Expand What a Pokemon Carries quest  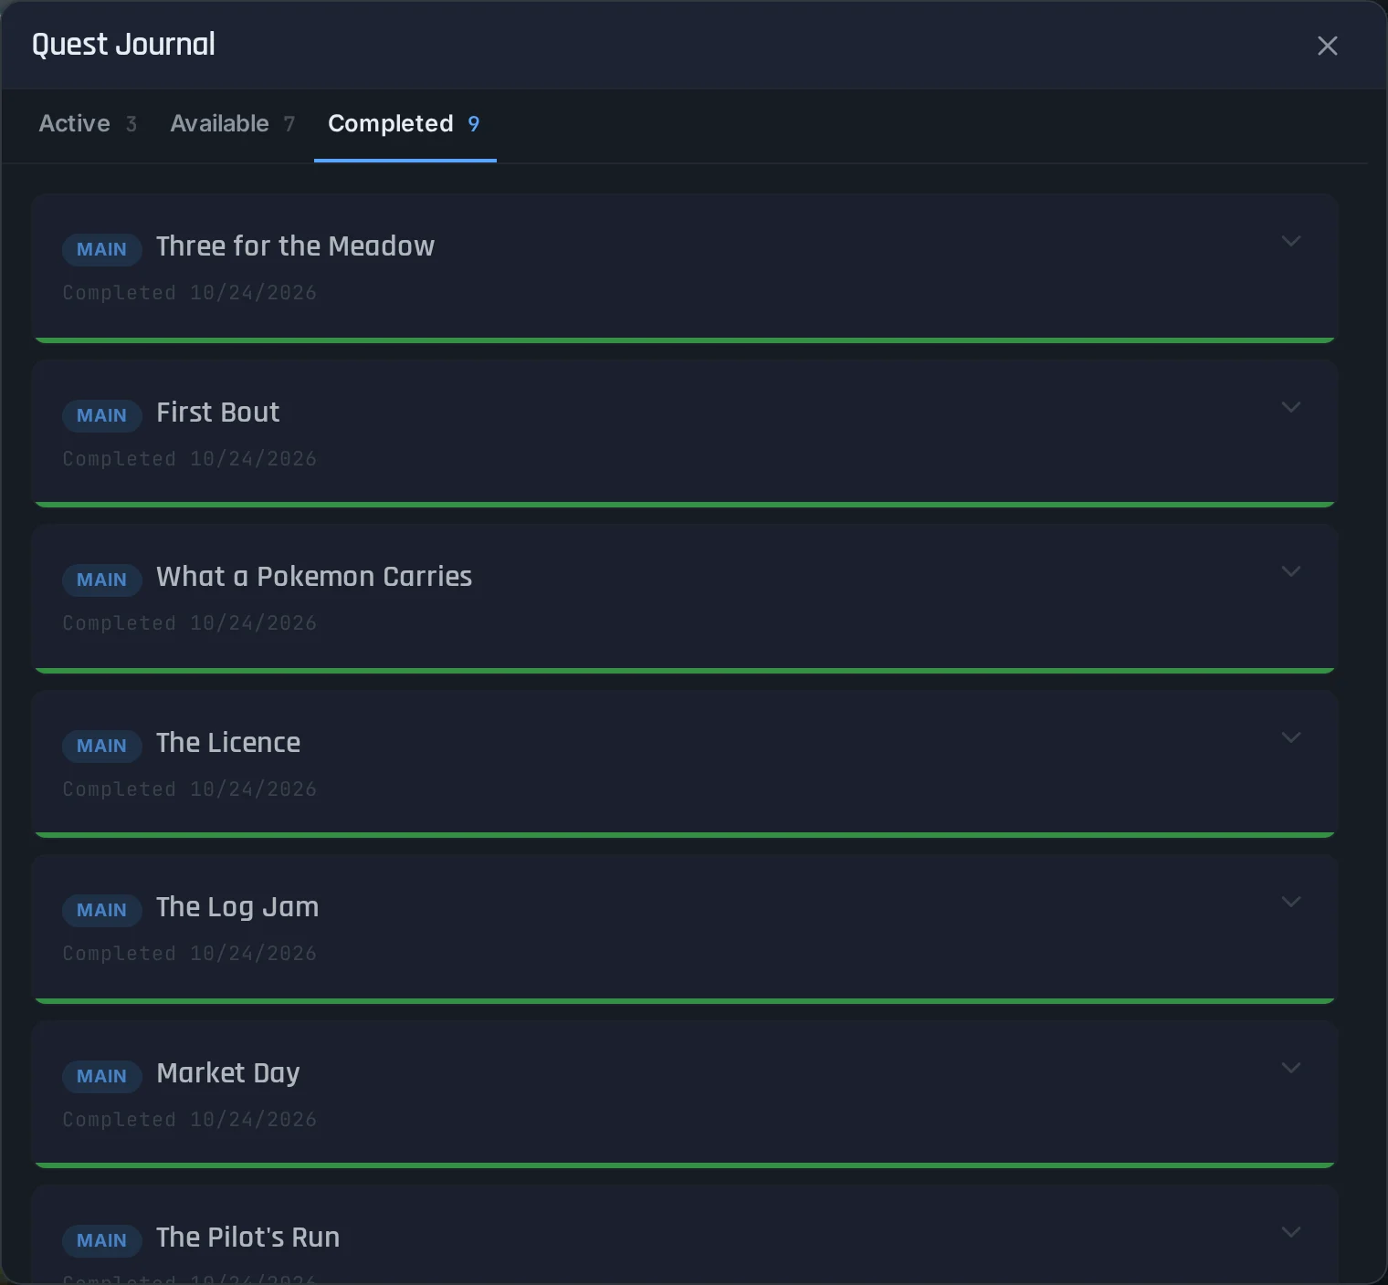coord(1290,572)
